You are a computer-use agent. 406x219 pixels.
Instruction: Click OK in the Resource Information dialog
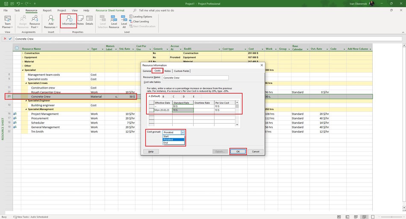click(238, 152)
